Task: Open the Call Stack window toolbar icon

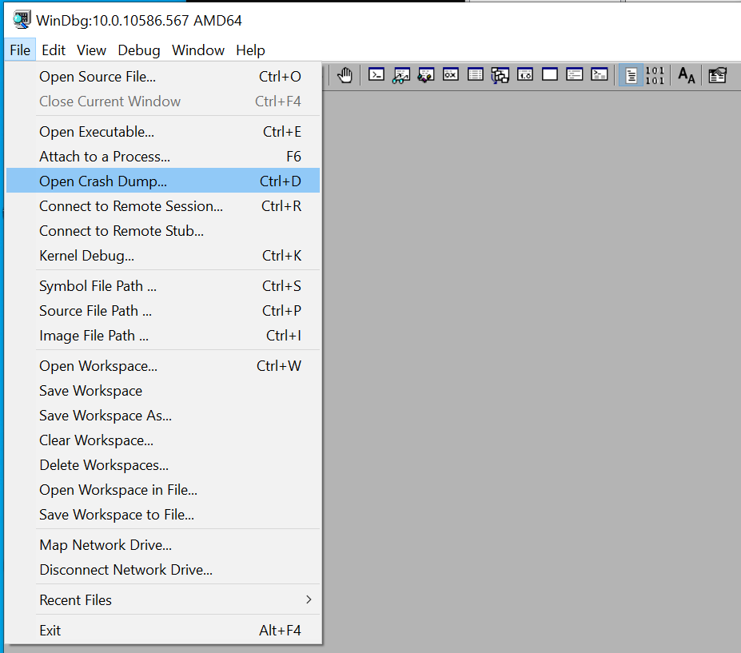Action: (x=500, y=75)
